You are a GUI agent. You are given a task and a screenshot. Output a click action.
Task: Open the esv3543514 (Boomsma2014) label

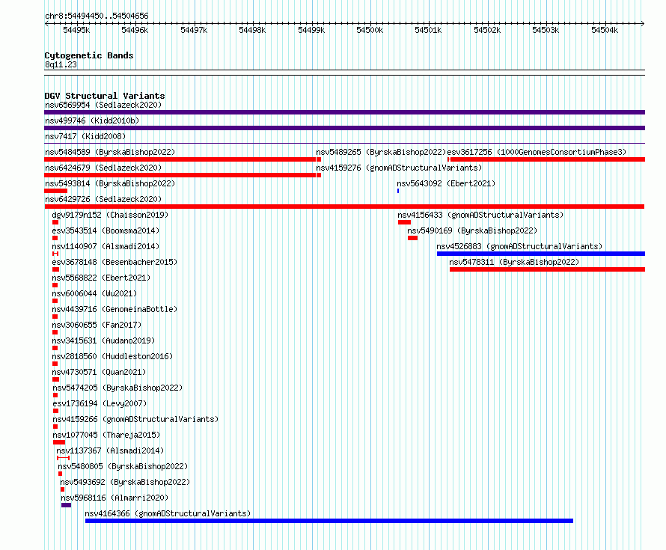[x=106, y=230]
